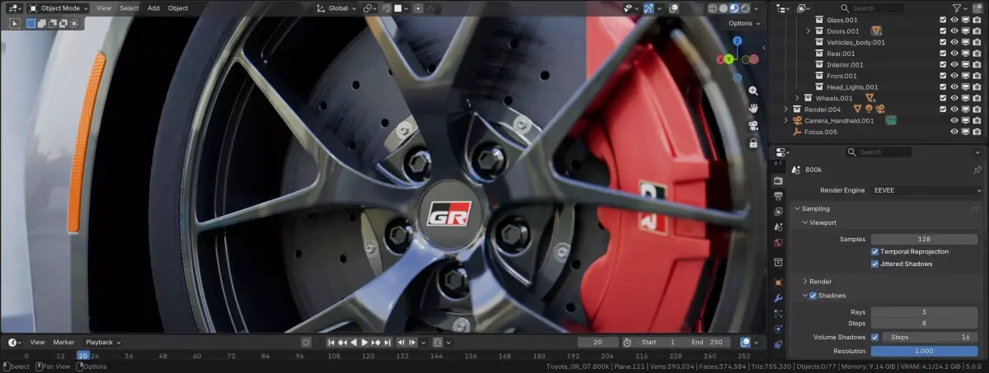The image size is (989, 373).
Task: Open the viewport Options dropdown
Action: (x=743, y=23)
